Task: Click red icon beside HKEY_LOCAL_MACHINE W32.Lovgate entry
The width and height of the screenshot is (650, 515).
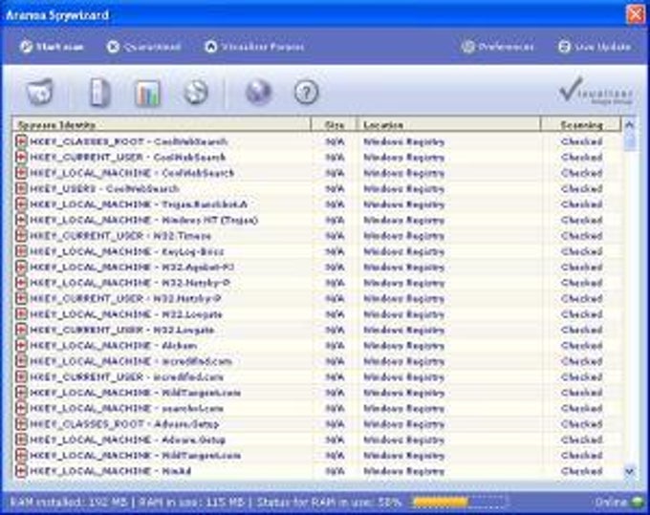Action: coord(21,314)
